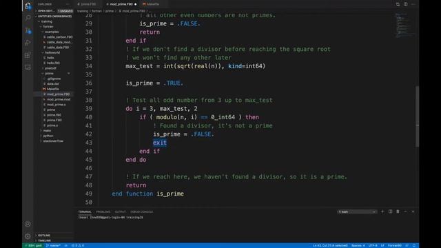
Task: Open the Run and Debug view
Action: coord(28,43)
